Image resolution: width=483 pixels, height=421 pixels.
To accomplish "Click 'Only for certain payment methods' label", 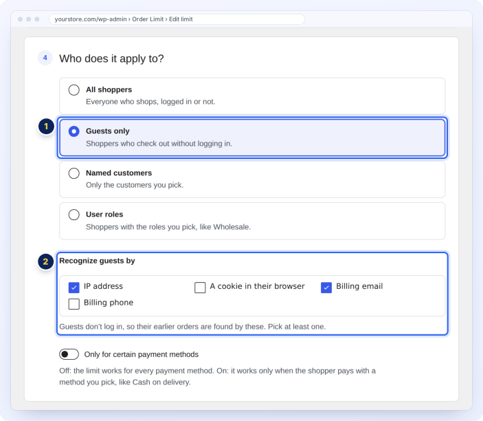I will click(142, 354).
